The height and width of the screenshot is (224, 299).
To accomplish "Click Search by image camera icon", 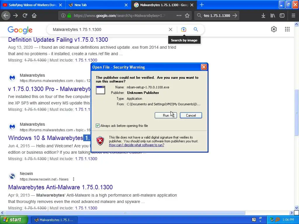I will point(184,29).
